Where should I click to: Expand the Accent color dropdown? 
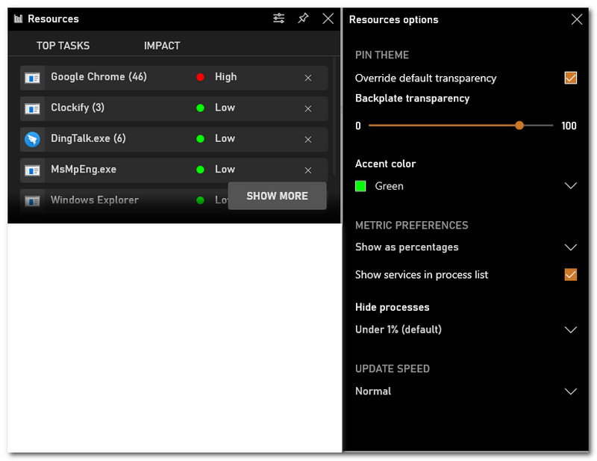[x=571, y=186]
